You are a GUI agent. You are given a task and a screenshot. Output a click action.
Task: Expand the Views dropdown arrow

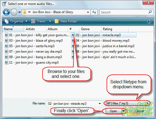pos(50,21)
